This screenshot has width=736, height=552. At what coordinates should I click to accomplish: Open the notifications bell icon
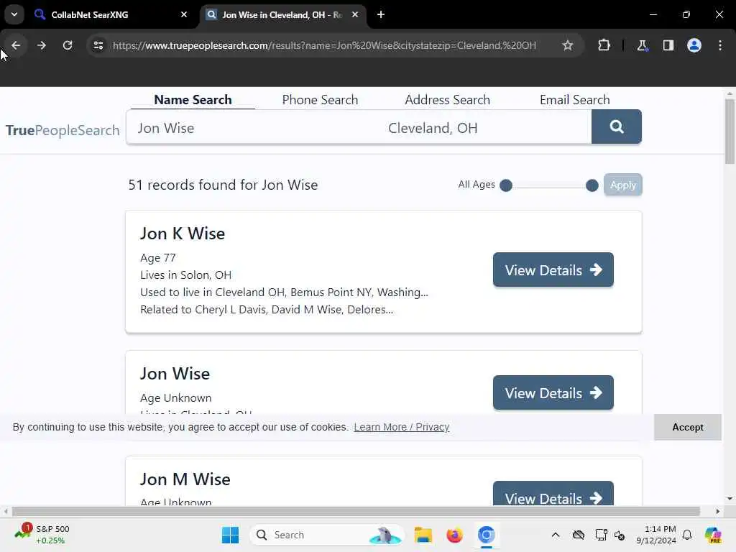point(687,535)
